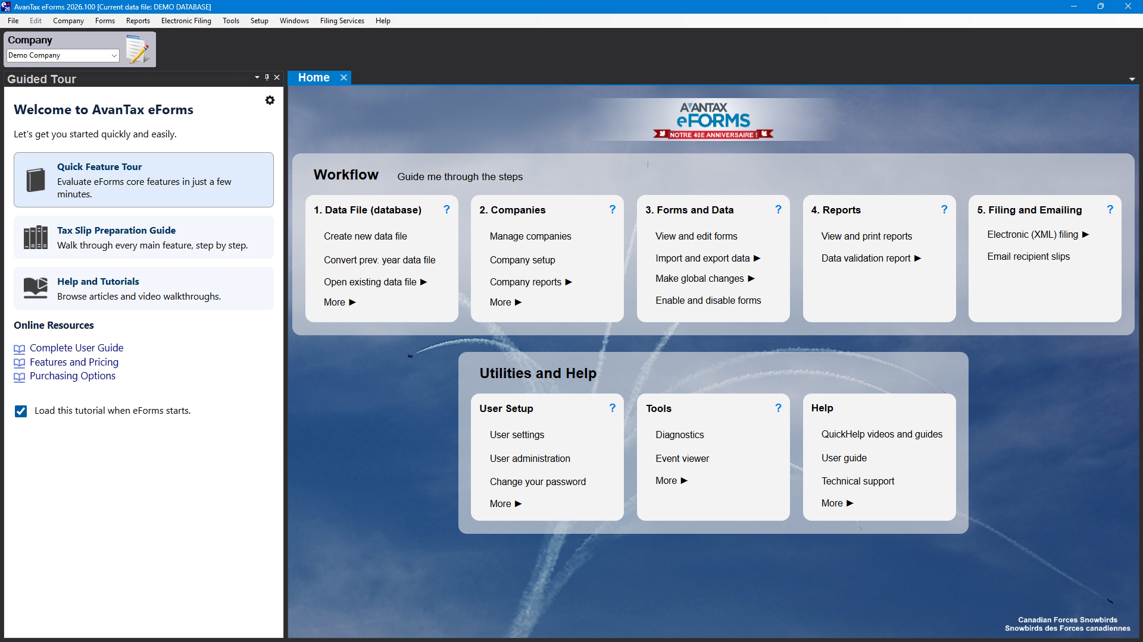Open help for the Tools panel

(777, 408)
